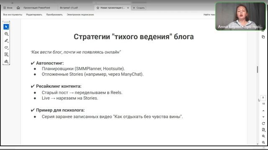This screenshot has width=268, height=150.
Task: Star the Новая презентация document
Action: tap(98, 8)
